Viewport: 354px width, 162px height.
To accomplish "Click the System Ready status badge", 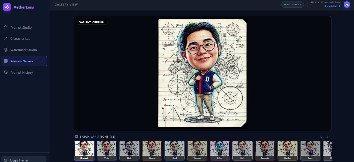I will coord(293,5).
